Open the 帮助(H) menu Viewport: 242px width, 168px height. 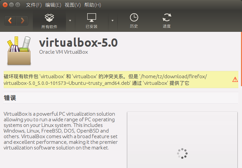click(x=92, y=5)
